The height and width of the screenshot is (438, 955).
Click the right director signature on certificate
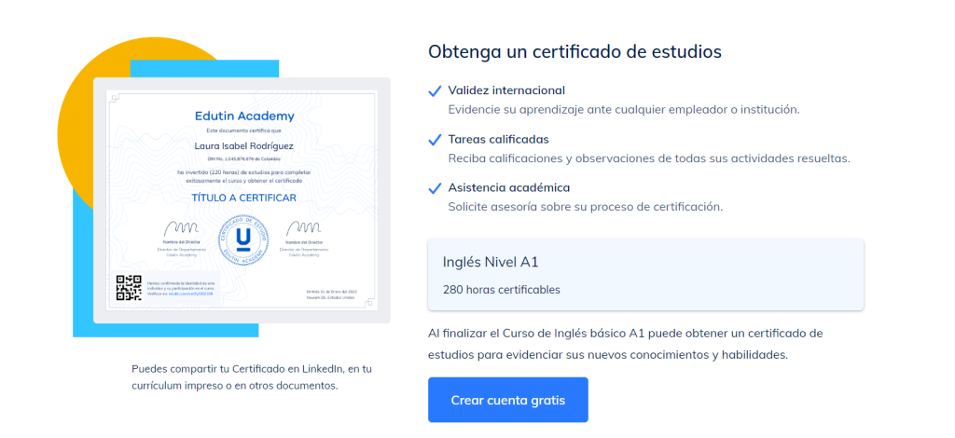pos(304,228)
